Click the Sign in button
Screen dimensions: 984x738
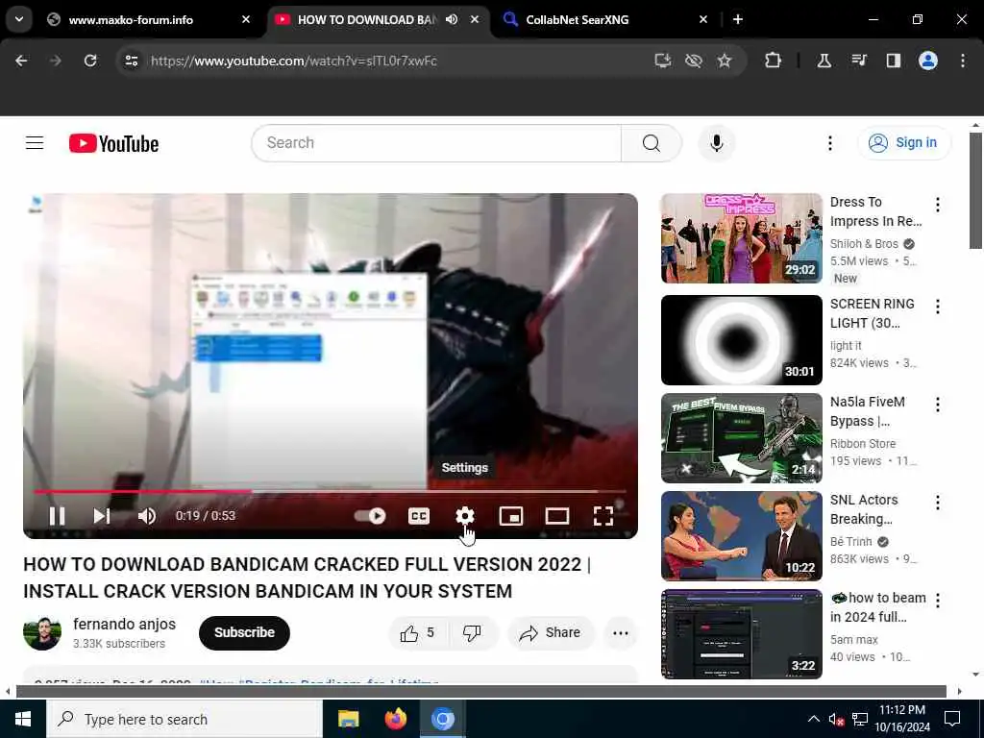[903, 143]
